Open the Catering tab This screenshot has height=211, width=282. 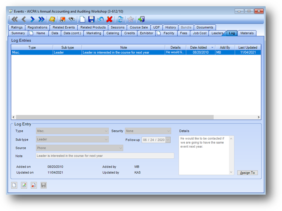[113, 33]
